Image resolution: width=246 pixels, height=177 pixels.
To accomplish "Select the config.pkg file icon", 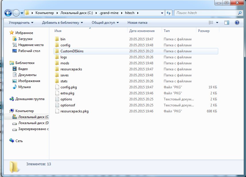I will click(57, 87).
